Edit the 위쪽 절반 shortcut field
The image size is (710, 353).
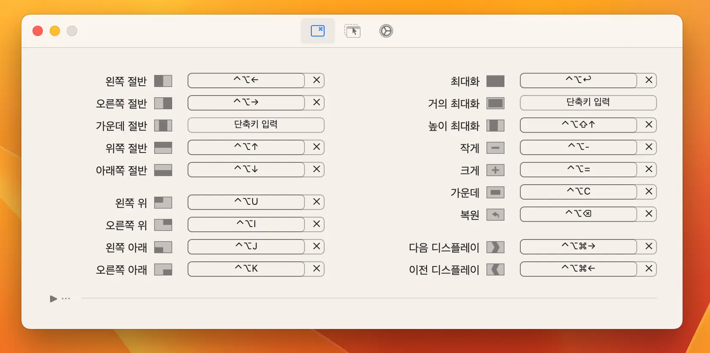(246, 147)
